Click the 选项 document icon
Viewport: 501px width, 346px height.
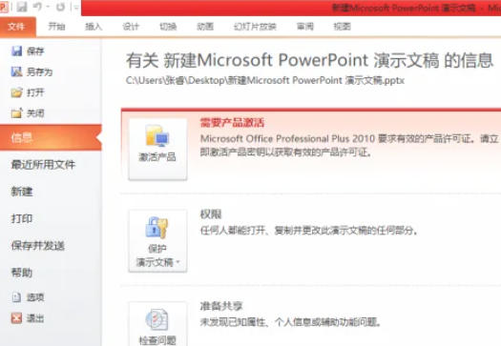point(16,297)
